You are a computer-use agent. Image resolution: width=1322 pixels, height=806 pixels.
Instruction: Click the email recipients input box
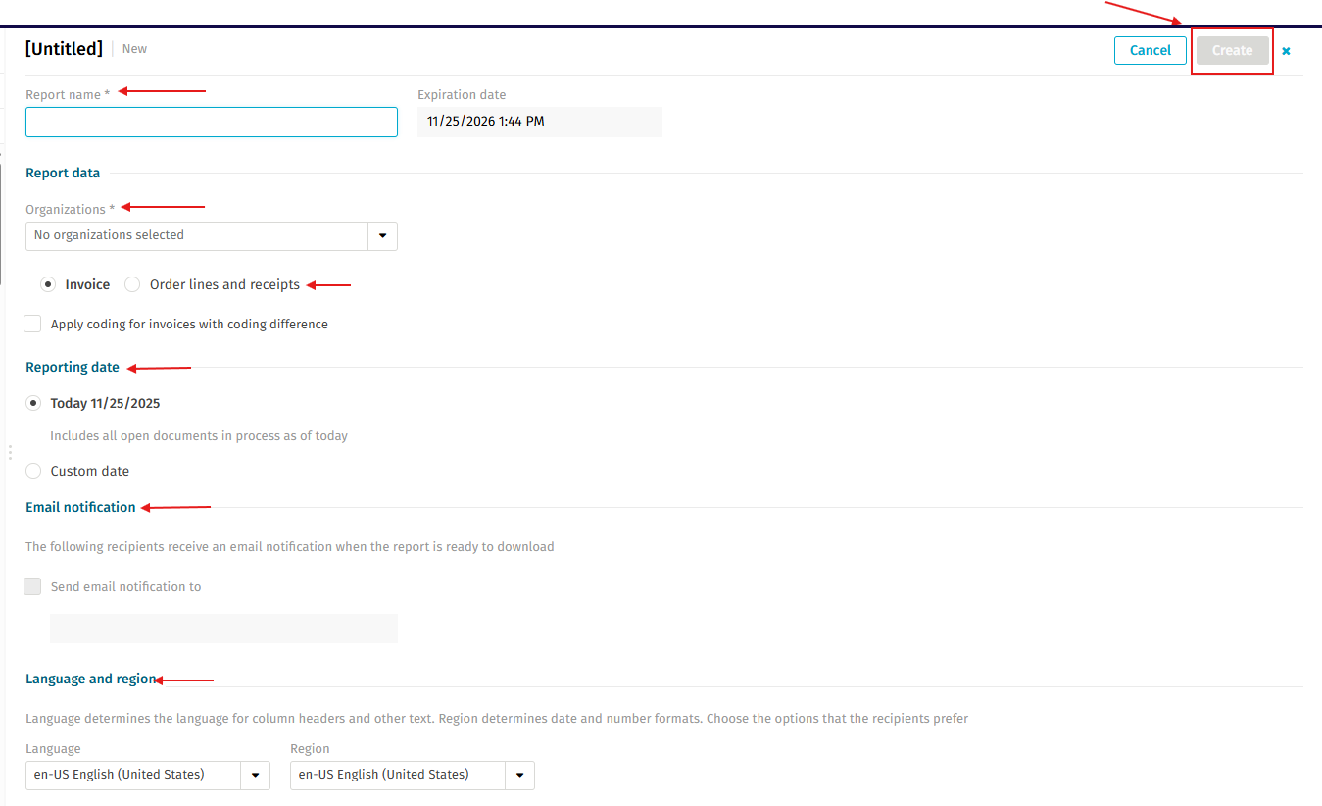tap(223, 629)
